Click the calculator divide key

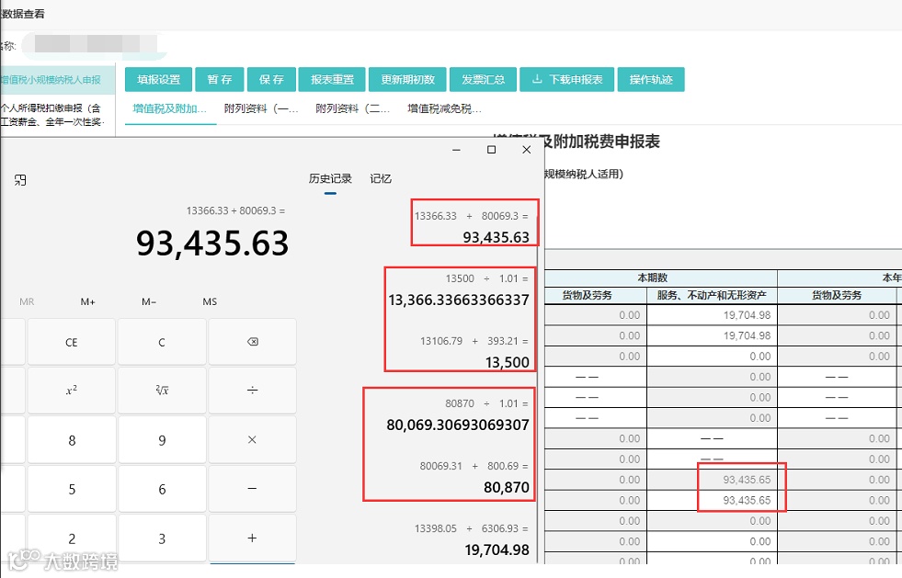(253, 391)
